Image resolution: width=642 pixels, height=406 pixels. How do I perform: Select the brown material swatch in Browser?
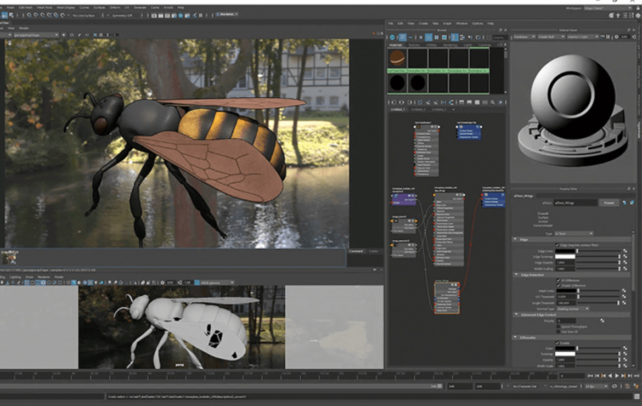(397, 58)
